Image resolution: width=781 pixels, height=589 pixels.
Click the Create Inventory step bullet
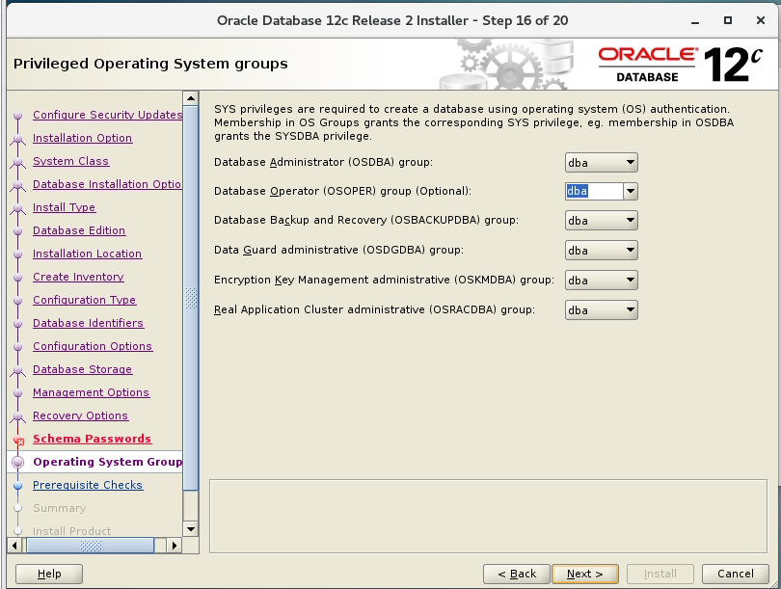18,278
